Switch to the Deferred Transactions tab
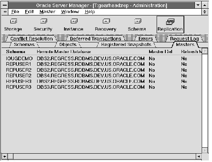The image size is (212, 162). pyautogui.click(x=95, y=39)
